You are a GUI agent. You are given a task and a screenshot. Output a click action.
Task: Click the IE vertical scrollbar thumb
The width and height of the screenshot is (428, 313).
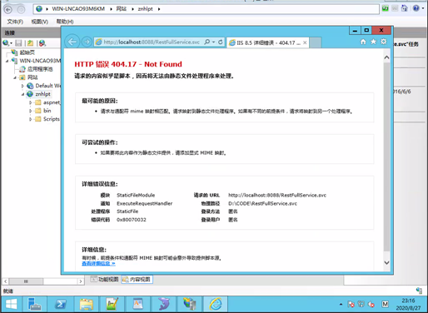pyautogui.click(x=386, y=156)
